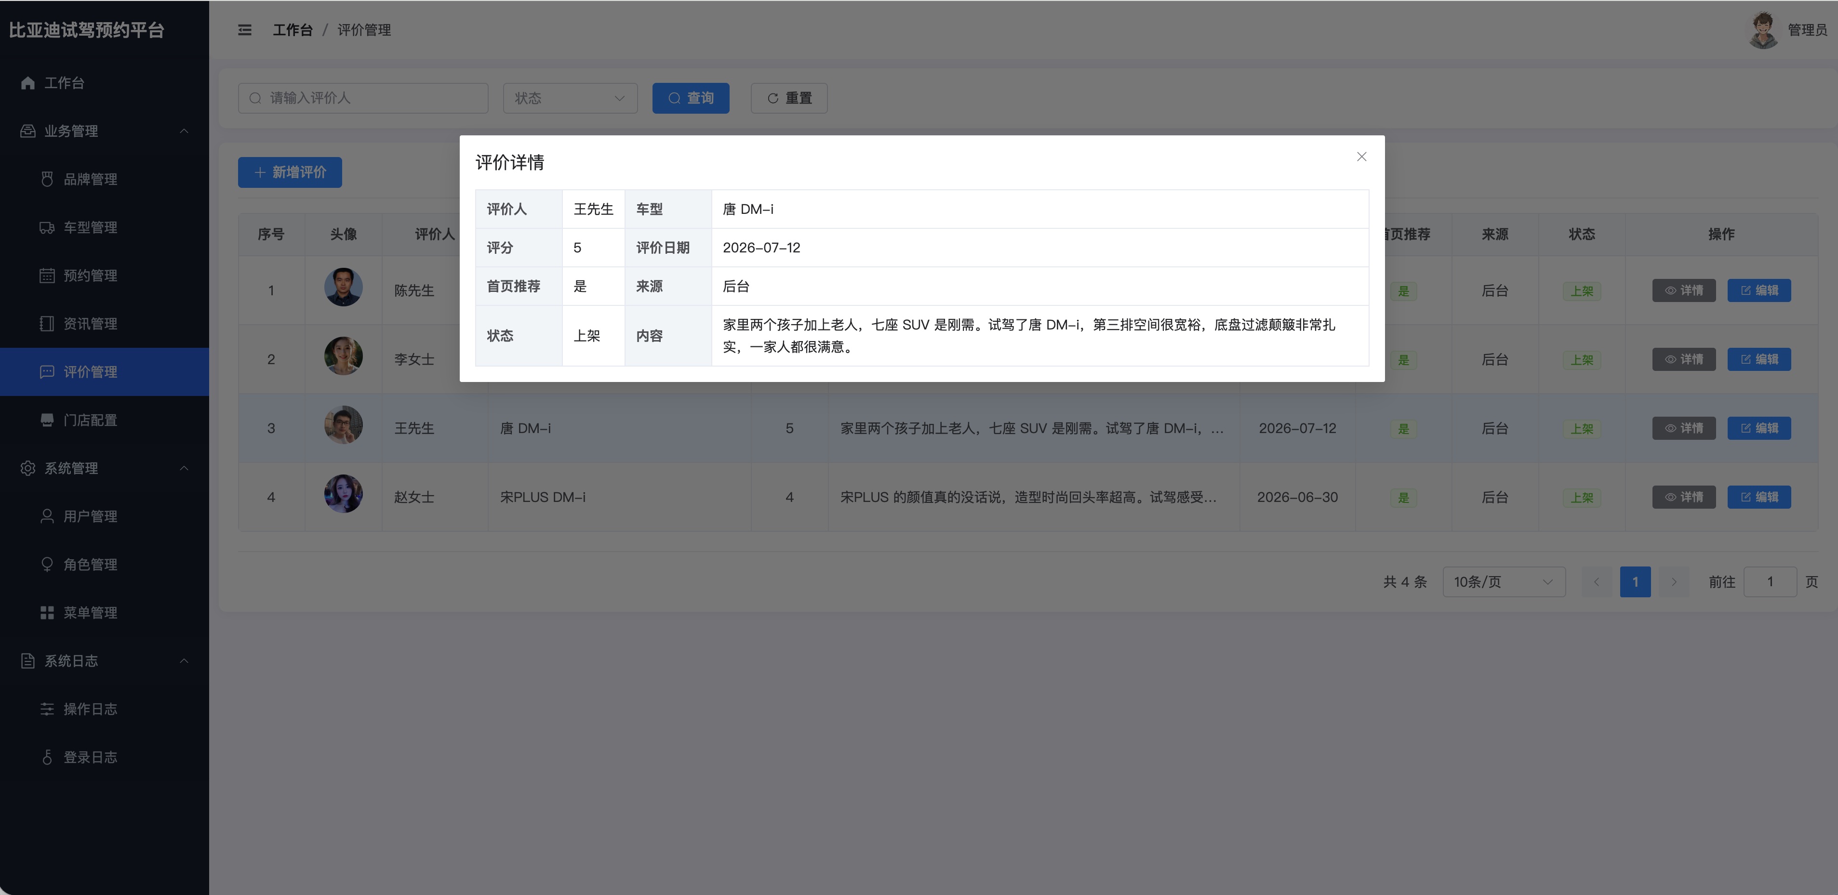Click 共 4 条 total count text

pyautogui.click(x=1405, y=582)
